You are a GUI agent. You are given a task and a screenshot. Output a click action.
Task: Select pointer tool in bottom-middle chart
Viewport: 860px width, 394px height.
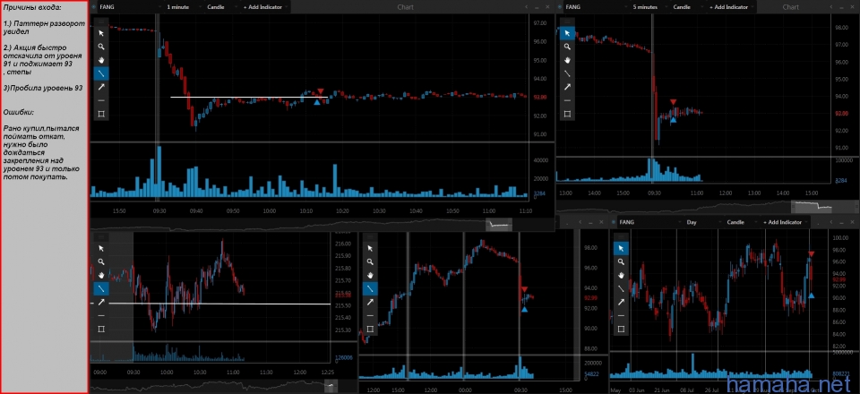tap(370, 248)
